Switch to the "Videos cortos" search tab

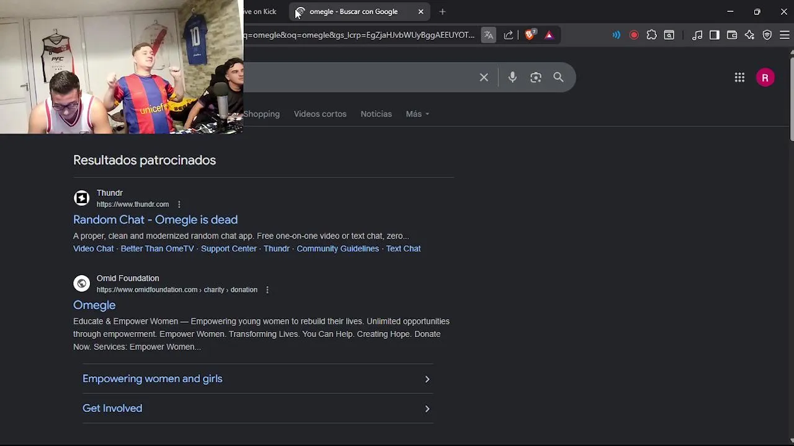pos(320,114)
